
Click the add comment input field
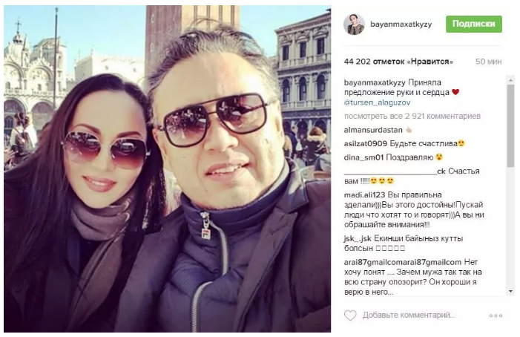409,315
